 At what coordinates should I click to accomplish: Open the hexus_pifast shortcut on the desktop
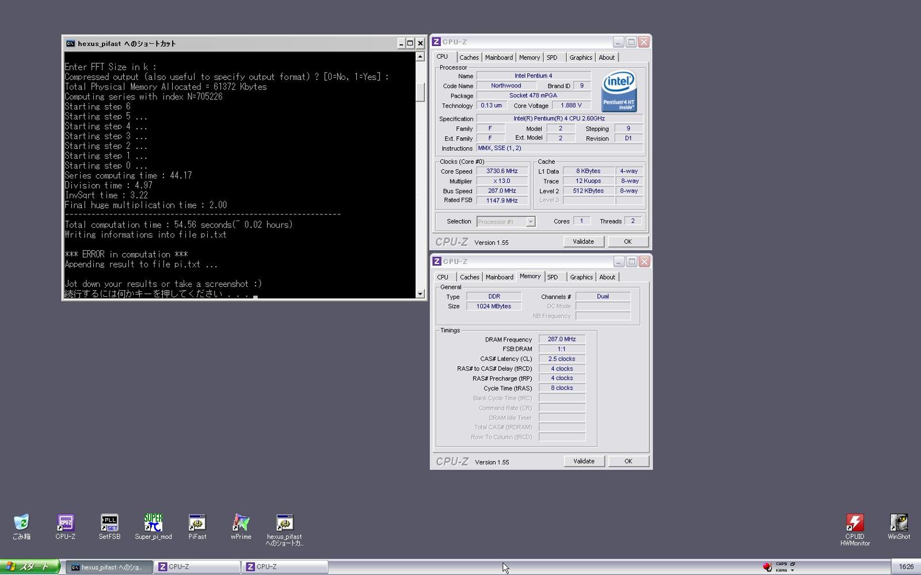284,530
